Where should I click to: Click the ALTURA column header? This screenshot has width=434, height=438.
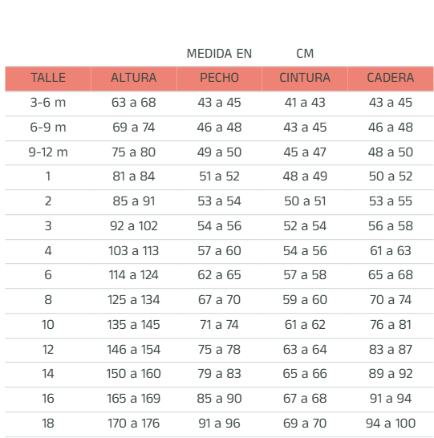pos(134,78)
